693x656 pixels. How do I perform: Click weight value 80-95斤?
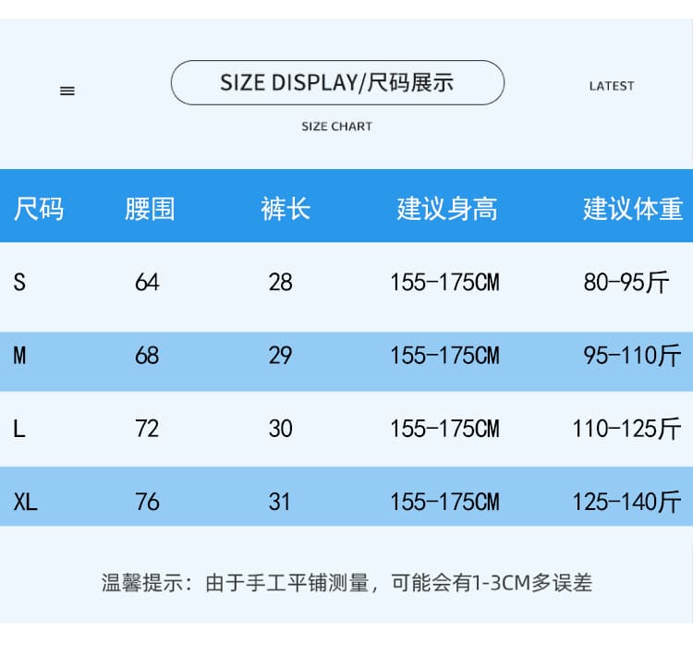[626, 282]
